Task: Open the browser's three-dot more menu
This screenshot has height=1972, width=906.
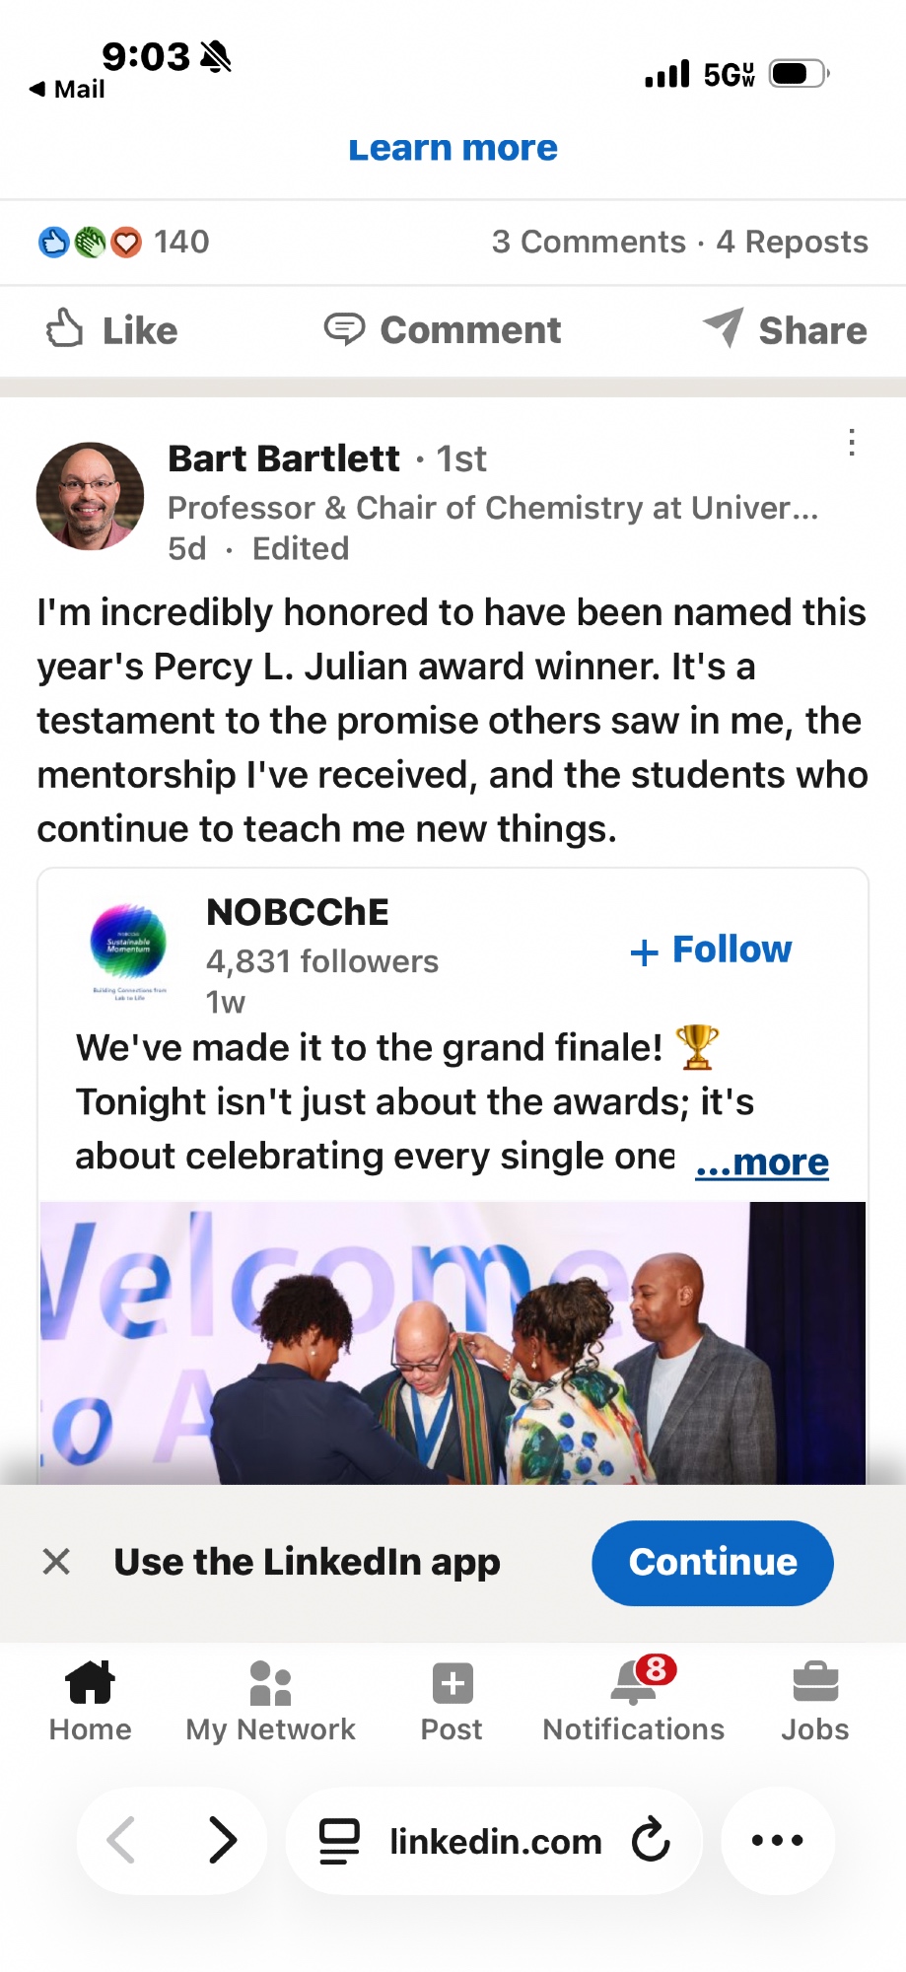Action: [x=778, y=1840]
